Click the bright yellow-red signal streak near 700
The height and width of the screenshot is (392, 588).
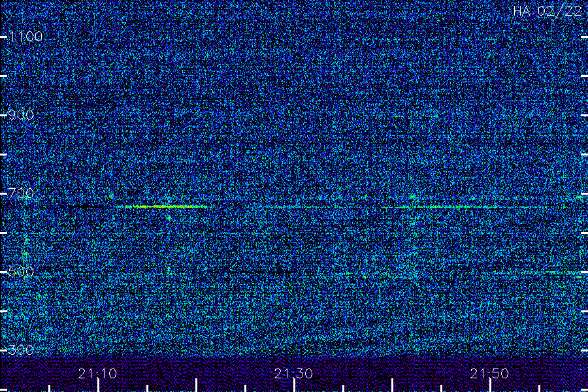pyautogui.click(x=161, y=206)
